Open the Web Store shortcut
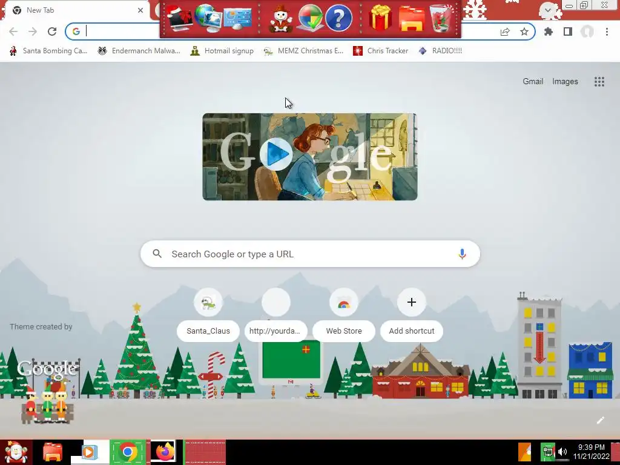The height and width of the screenshot is (465, 620). coord(344,315)
